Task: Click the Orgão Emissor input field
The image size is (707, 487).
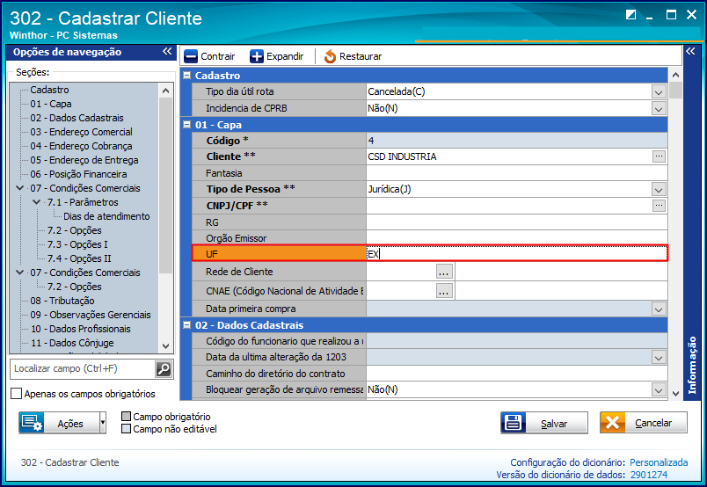Action: tap(517, 238)
